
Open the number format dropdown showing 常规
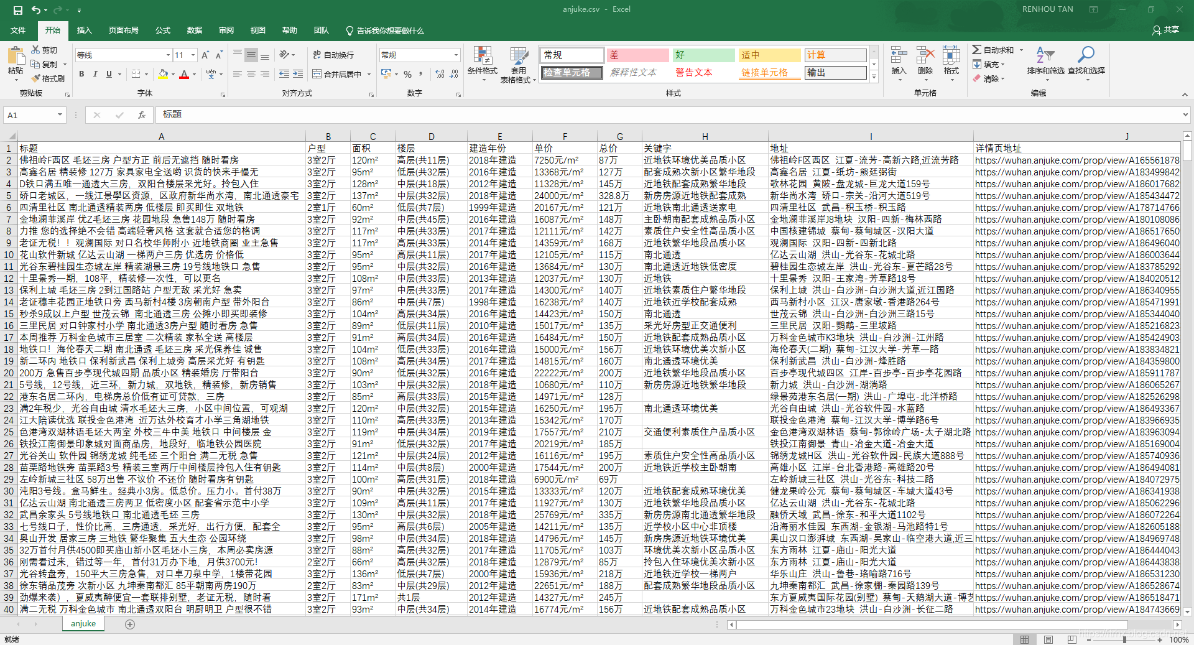[x=456, y=55]
